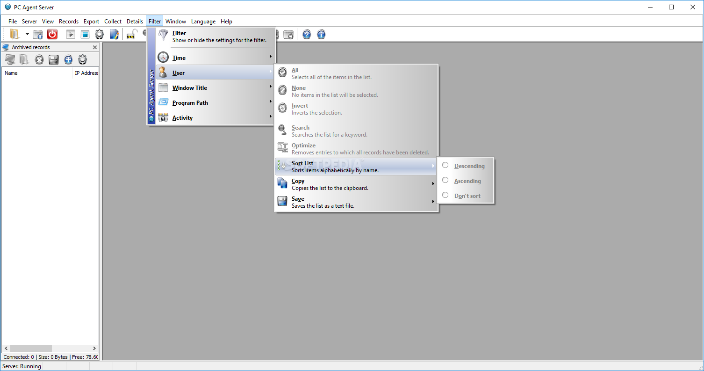
Task: Click the notepad with pencil toolbar icon
Action: tap(114, 34)
